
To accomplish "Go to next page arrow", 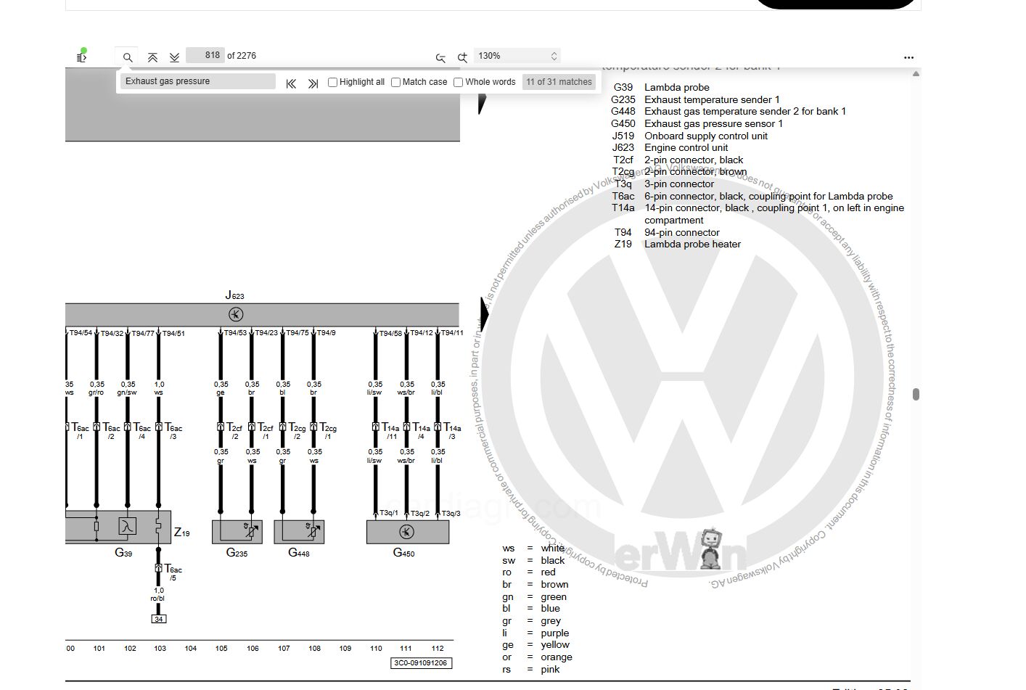I will (x=174, y=57).
